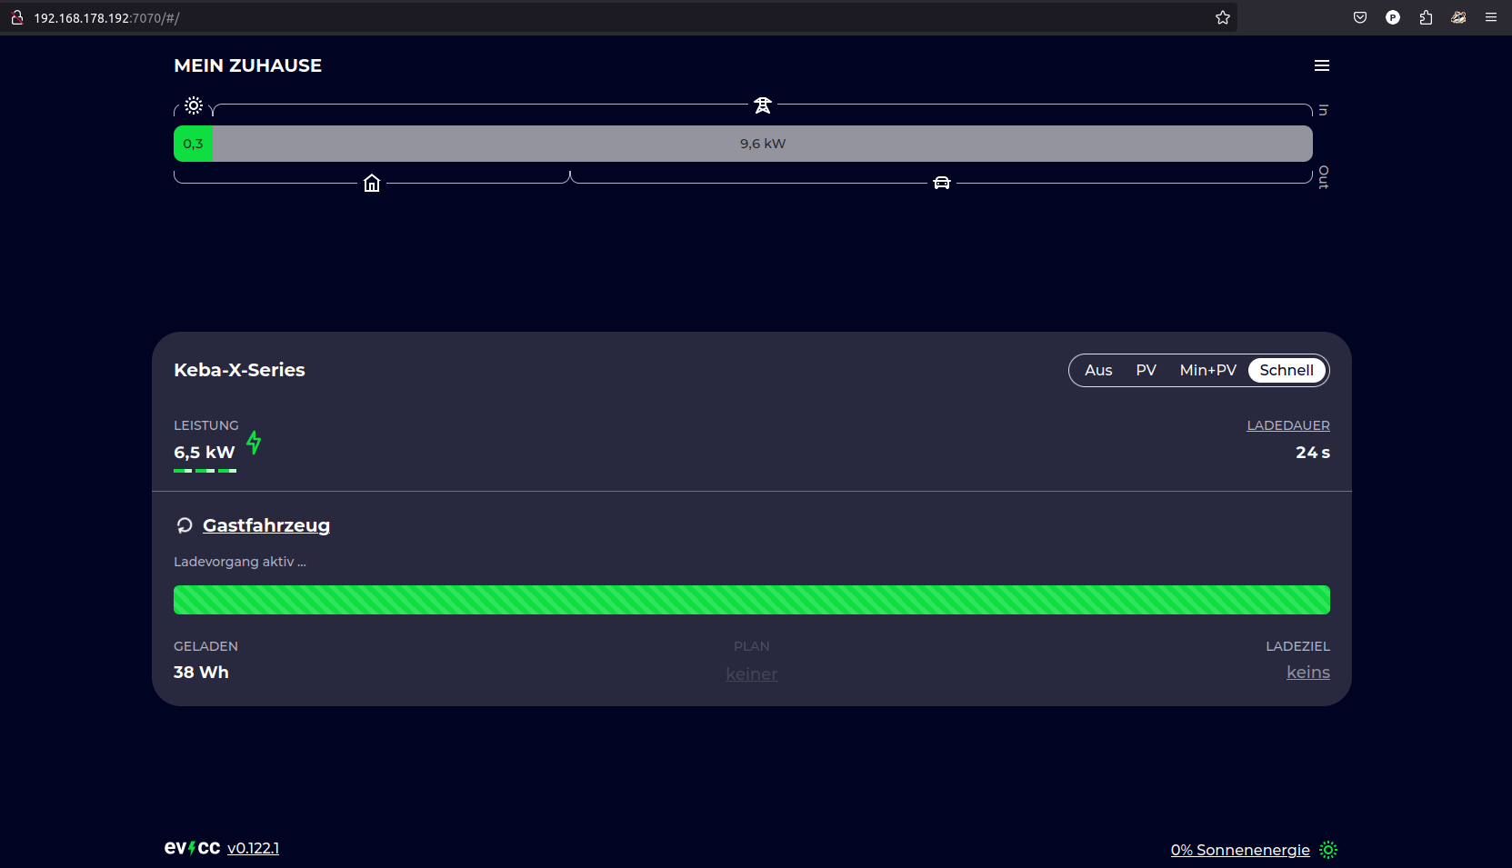1512x868 pixels.
Task: Click the car charging icon in energy bar
Action: pyautogui.click(x=942, y=184)
